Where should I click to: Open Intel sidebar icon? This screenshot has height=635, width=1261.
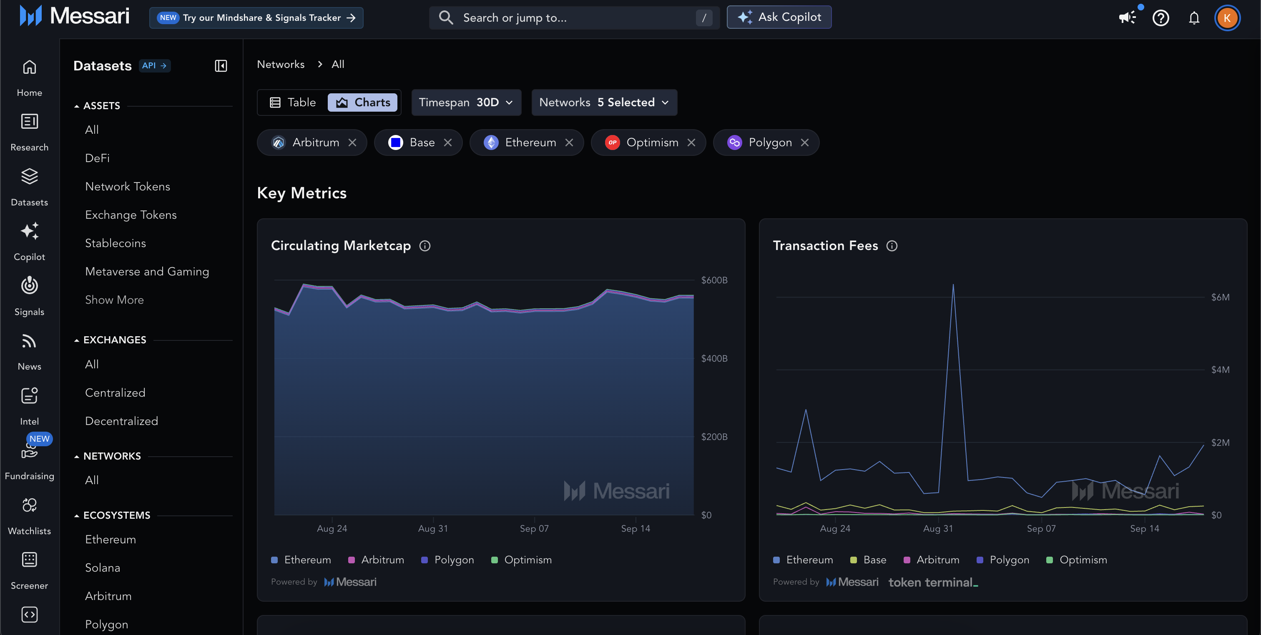(29, 407)
